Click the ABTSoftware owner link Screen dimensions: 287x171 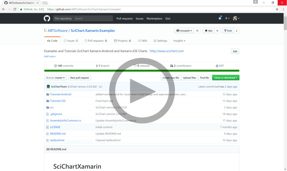[x=58, y=31]
